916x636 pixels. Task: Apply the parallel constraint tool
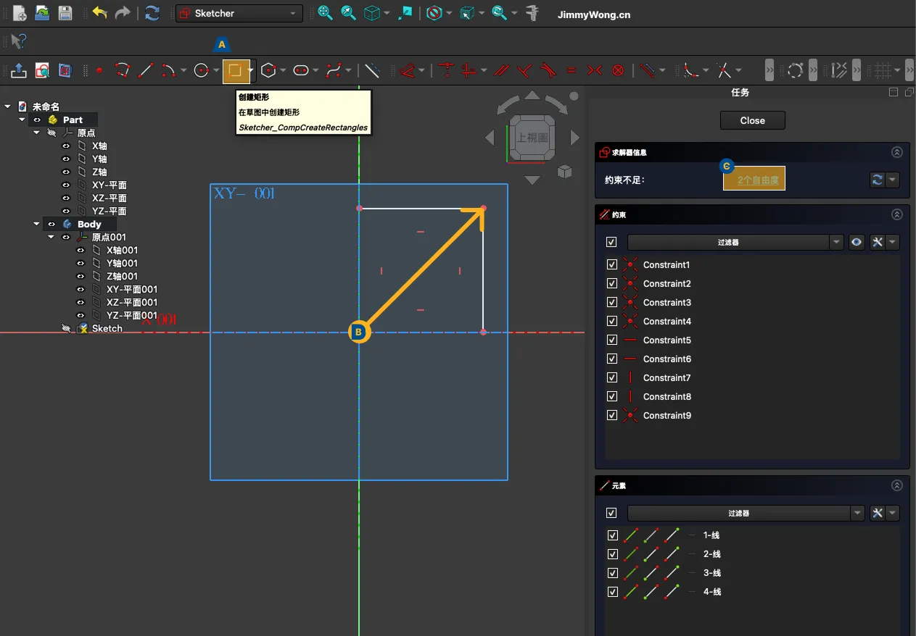point(502,70)
